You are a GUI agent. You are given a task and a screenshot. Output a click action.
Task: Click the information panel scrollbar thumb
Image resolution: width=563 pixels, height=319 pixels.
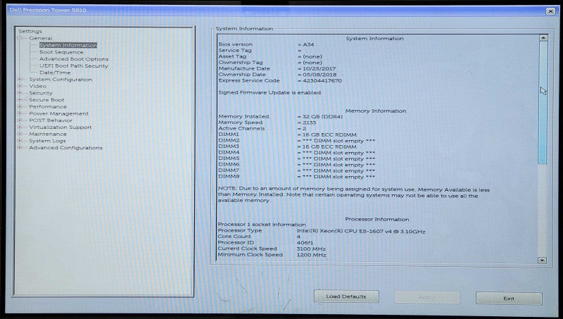[x=543, y=103]
